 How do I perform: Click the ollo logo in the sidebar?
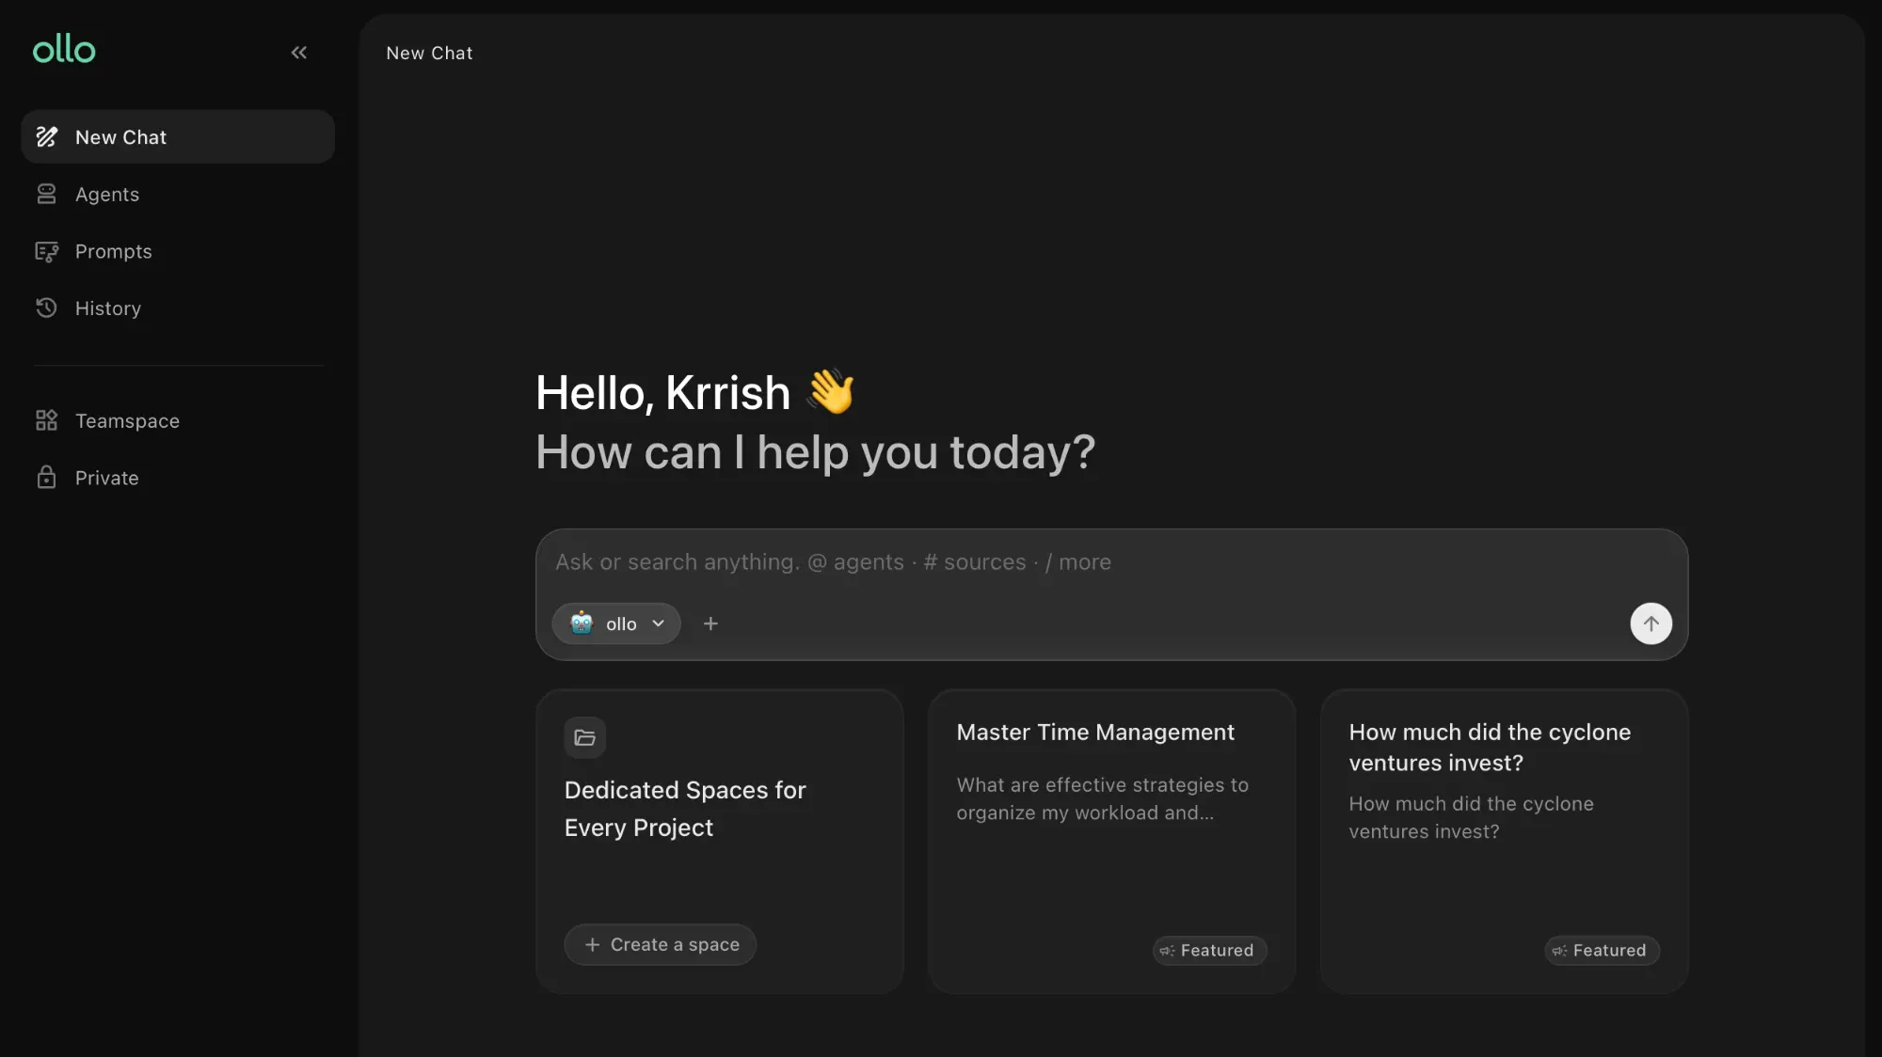[64, 49]
